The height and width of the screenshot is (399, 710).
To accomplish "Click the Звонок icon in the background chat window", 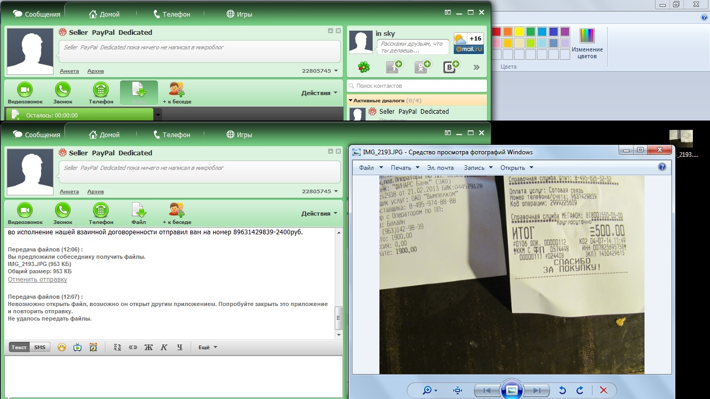I will tap(63, 90).
